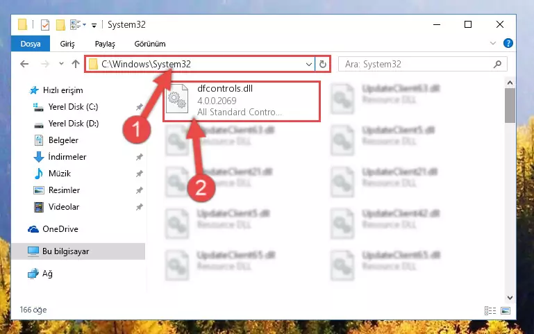Open Help with the question mark icon

(508, 43)
